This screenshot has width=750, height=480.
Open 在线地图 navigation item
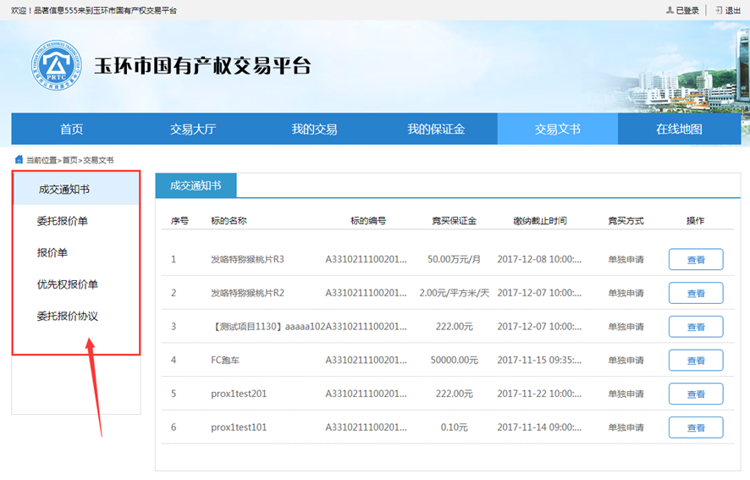(679, 130)
